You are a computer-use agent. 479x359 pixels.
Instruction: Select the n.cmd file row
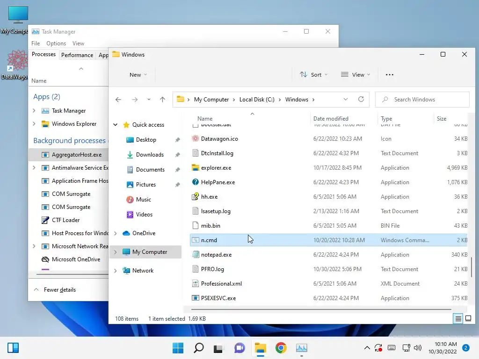click(328, 240)
